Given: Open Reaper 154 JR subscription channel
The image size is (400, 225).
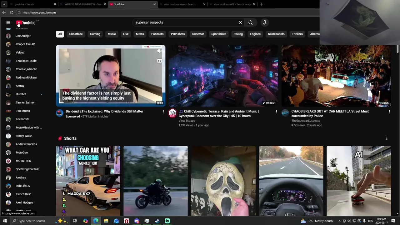Looking at the screenshot, I should click(25, 44).
